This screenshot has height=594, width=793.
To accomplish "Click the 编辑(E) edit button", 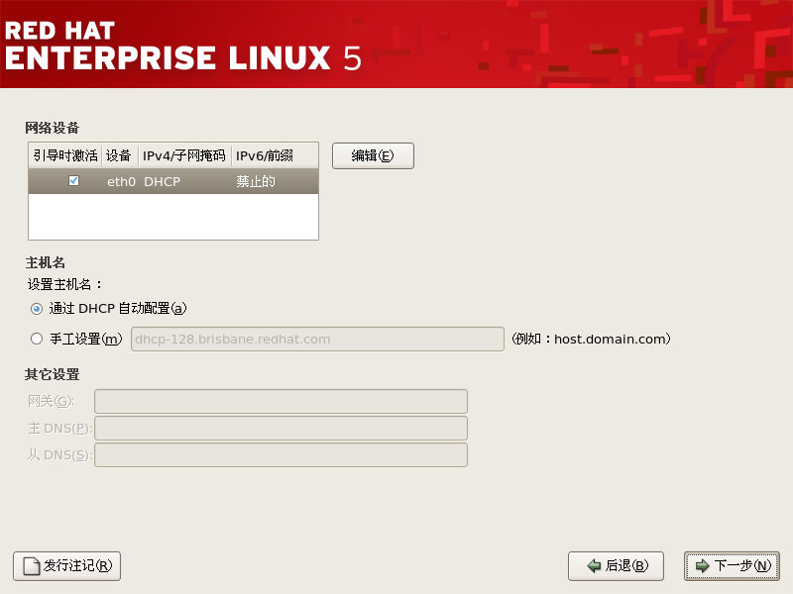I will 373,155.
